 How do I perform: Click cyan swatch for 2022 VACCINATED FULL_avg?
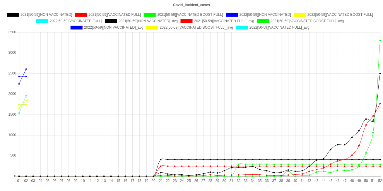click(x=242, y=27)
